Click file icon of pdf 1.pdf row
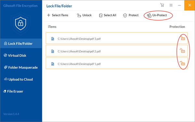Screen dimensions: 195x122 (x=53, y=64)
